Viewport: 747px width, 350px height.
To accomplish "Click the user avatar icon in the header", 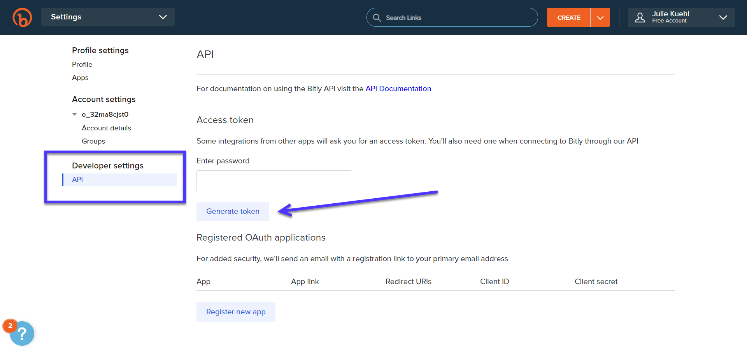I will point(640,17).
